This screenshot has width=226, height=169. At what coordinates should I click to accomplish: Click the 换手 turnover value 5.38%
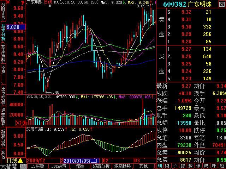(x=219, y=93)
